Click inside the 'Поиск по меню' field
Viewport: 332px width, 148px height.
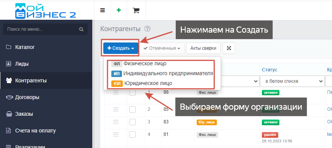point(45,29)
